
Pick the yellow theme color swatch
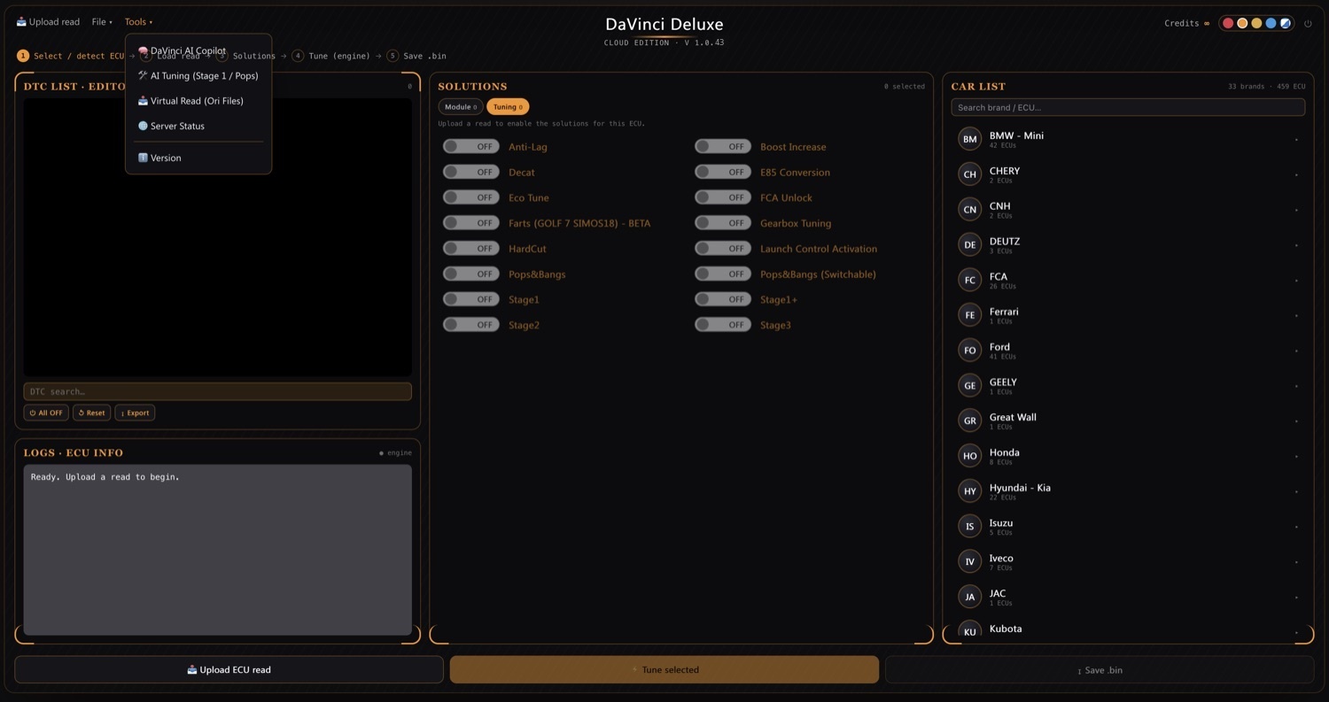tap(1256, 24)
